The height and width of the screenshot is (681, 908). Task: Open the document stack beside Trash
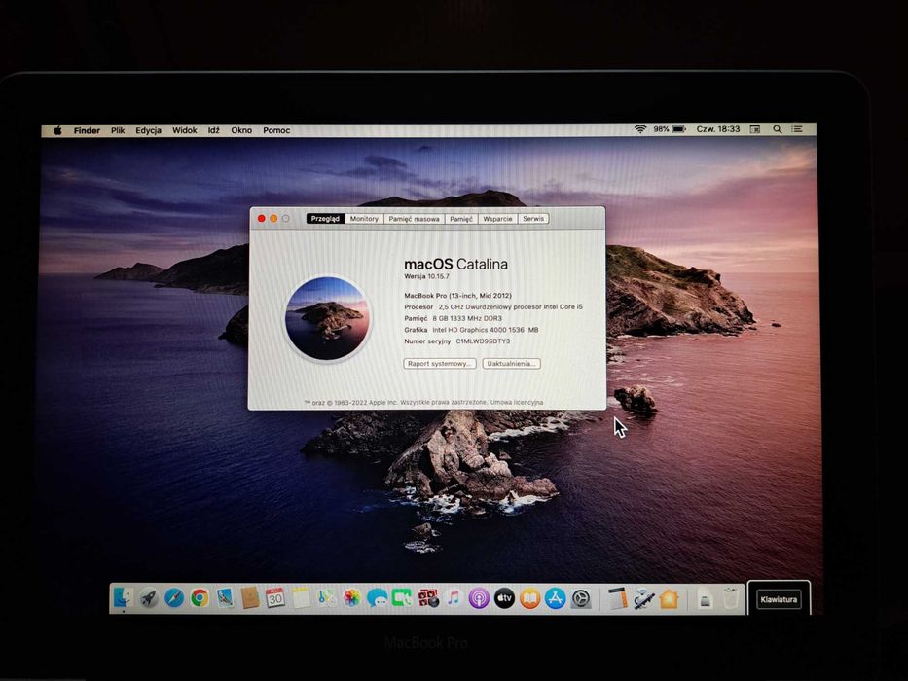pos(705,598)
